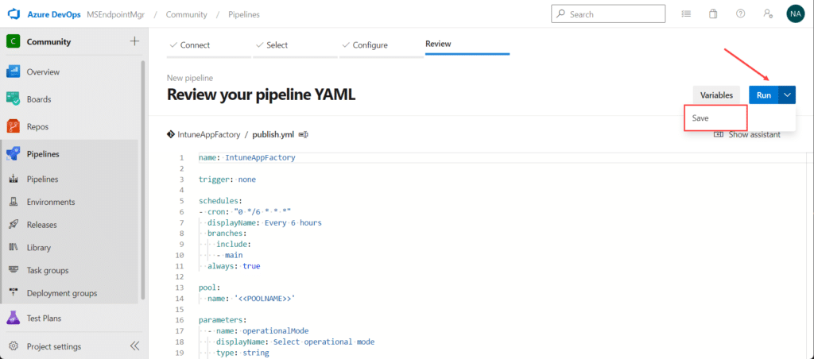Expand the Run button dropdown arrow
Viewport: 814px width, 359px height.
point(787,95)
